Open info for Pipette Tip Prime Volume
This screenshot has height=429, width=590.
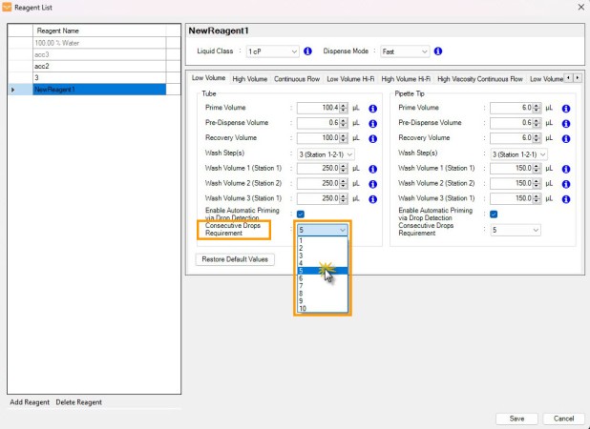(565, 109)
